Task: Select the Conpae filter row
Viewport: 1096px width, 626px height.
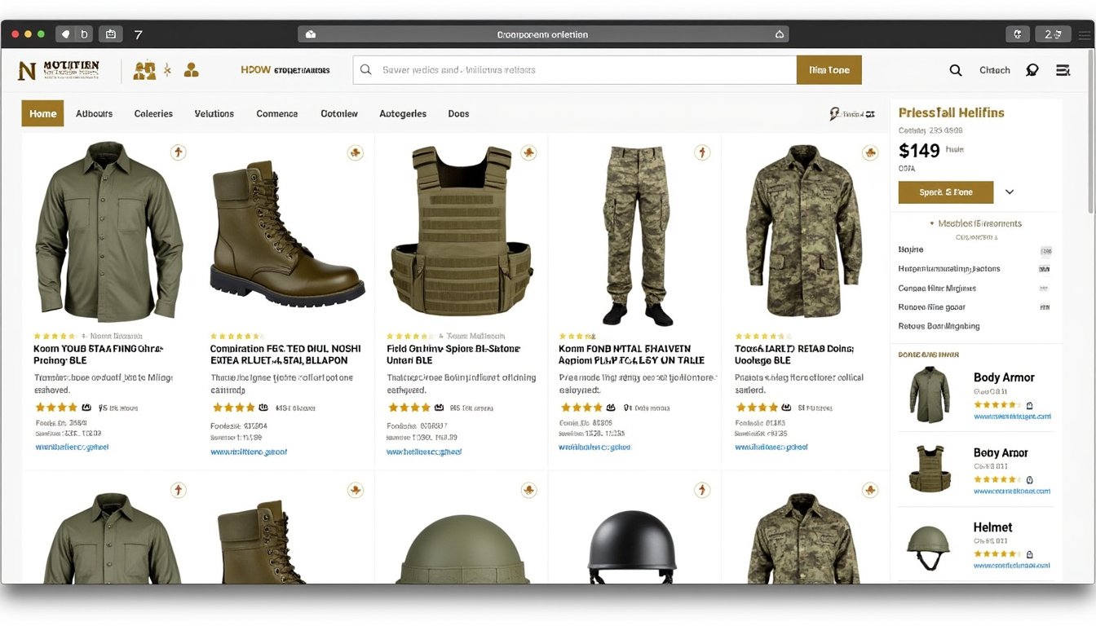Action: pos(974,289)
